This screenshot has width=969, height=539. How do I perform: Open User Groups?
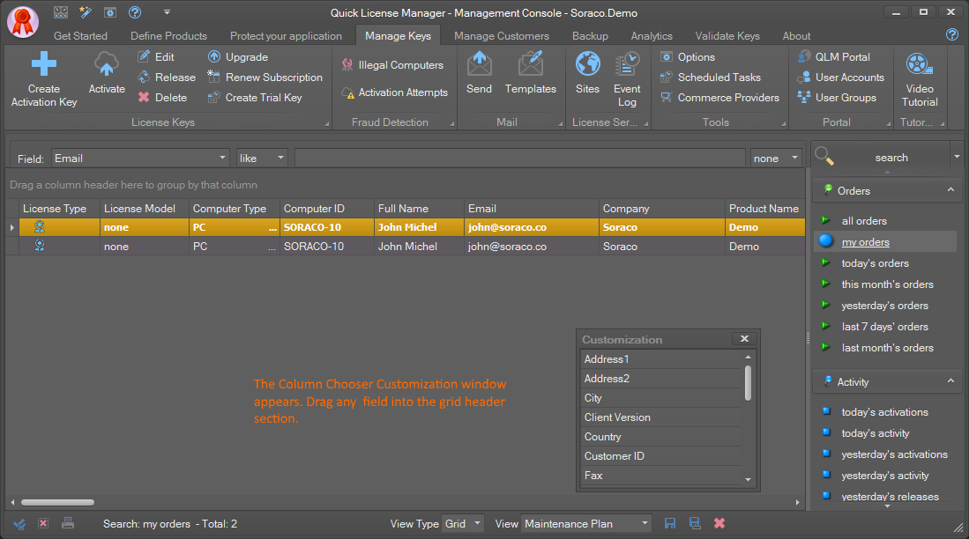pos(837,98)
